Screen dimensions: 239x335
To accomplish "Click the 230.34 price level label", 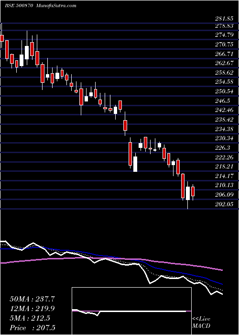I will pyautogui.click(x=224, y=138).
